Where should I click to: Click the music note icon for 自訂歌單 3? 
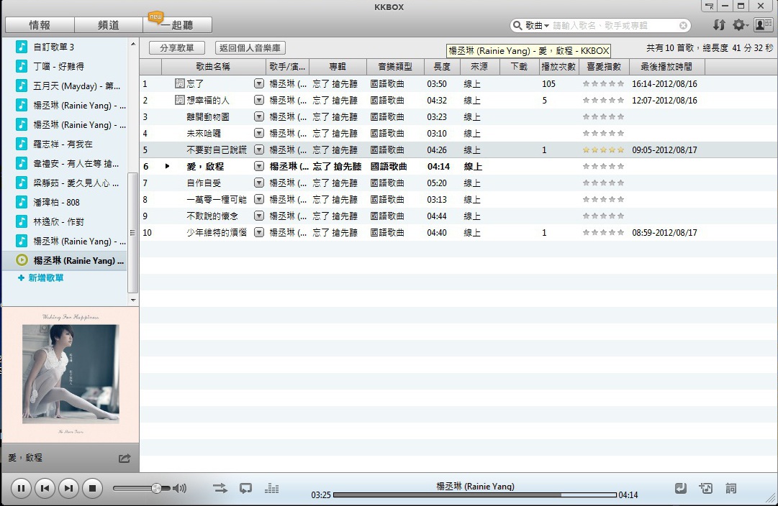pyautogui.click(x=22, y=47)
